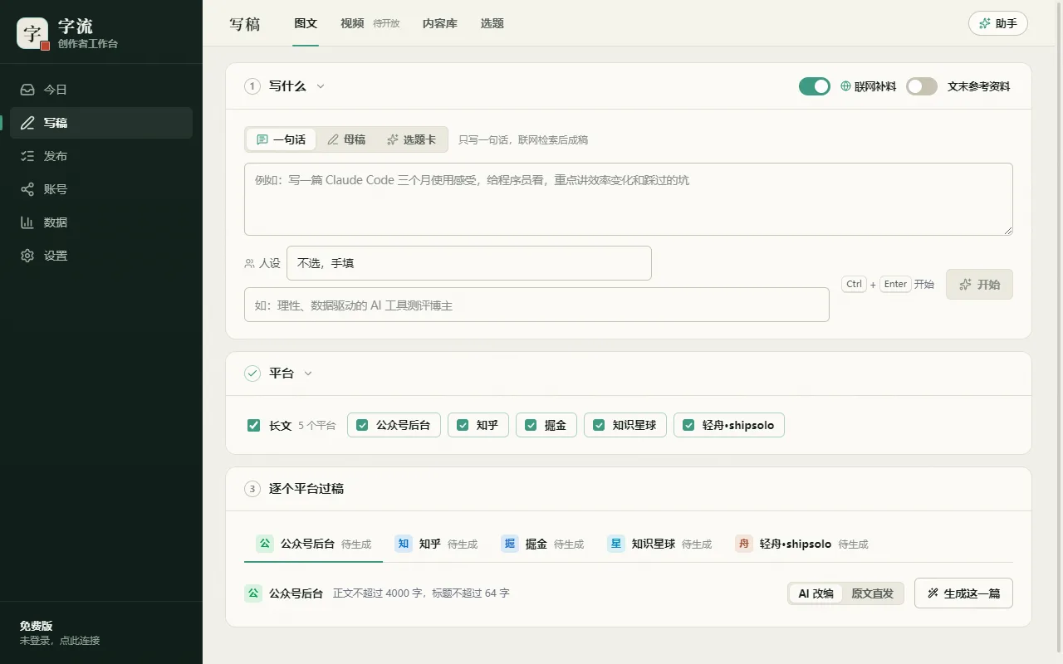Click the checklist icon beside 发布
This screenshot has height=664, width=1063.
point(27,156)
